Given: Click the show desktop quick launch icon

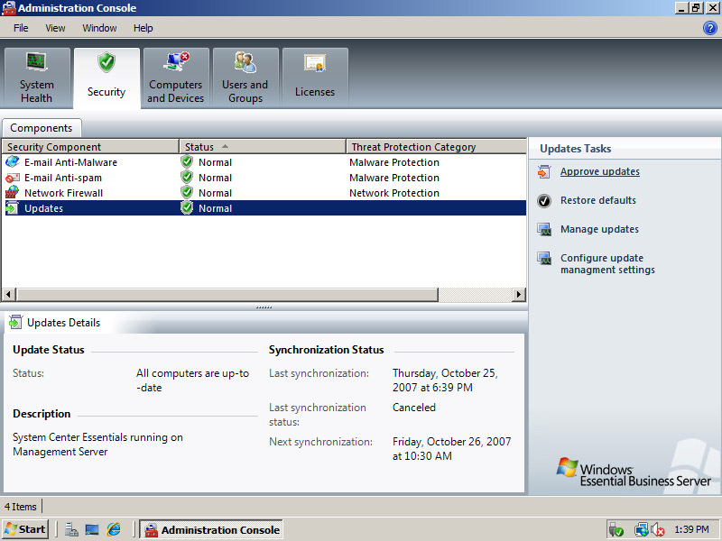Looking at the screenshot, I should pyautogui.click(x=92, y=530).
